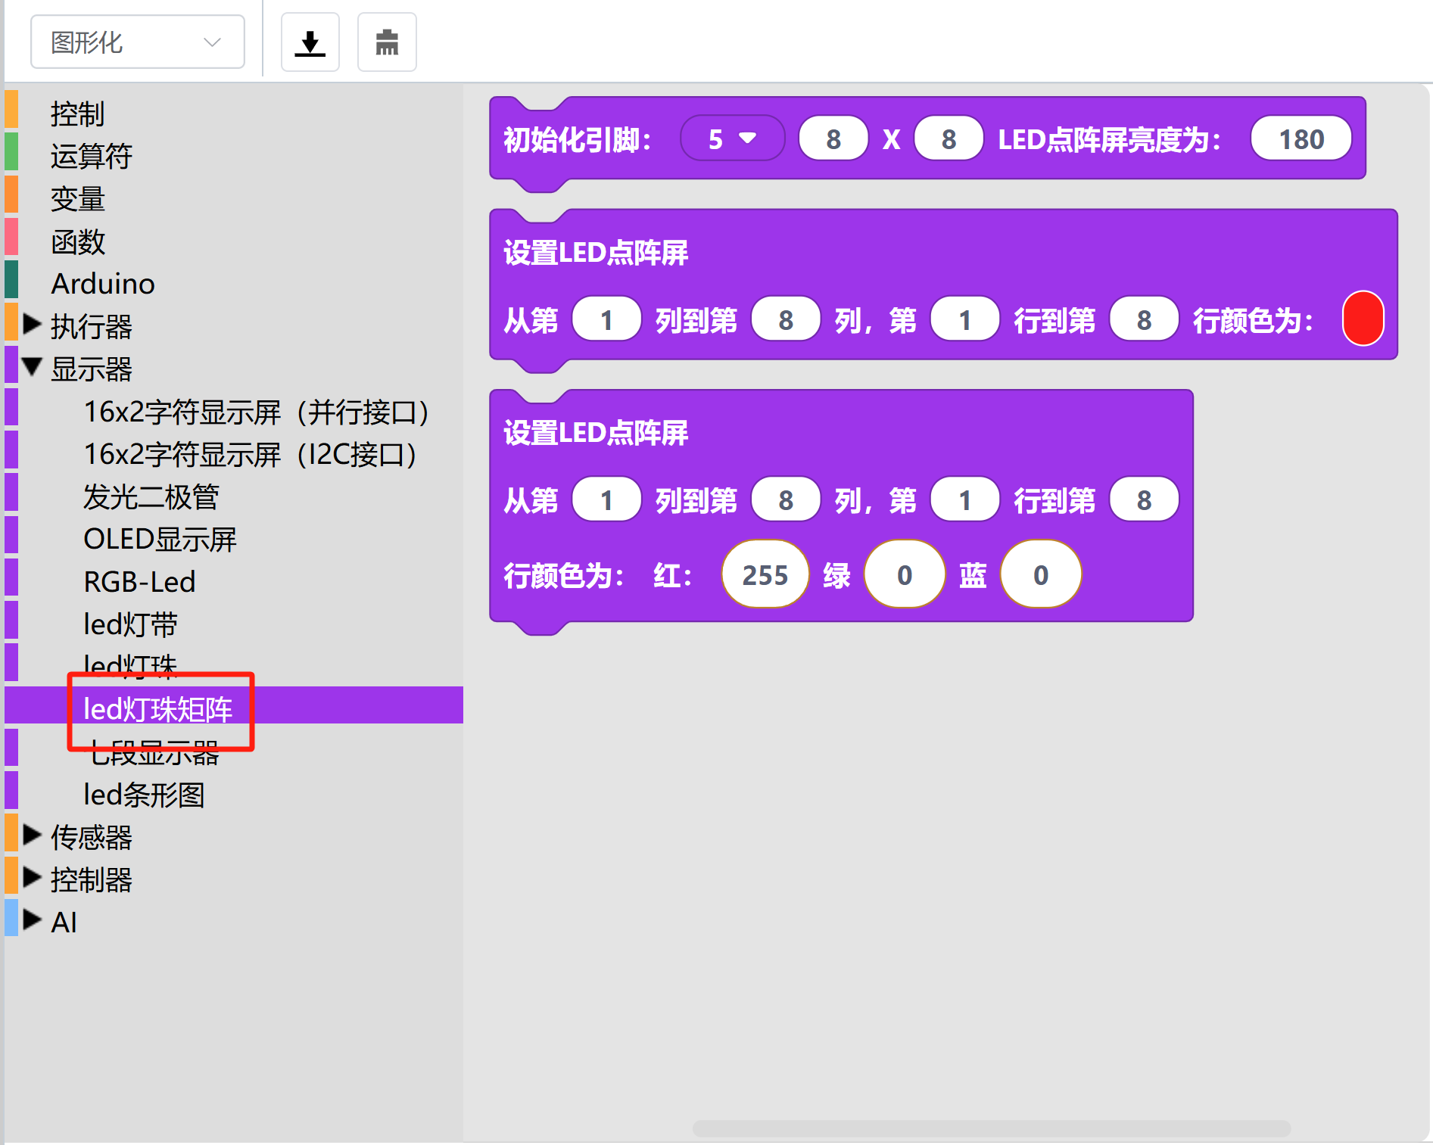Screen dimensions: 1433x1145
Task: Open the pin number 5 dropdown
Action: coord(731,138)
